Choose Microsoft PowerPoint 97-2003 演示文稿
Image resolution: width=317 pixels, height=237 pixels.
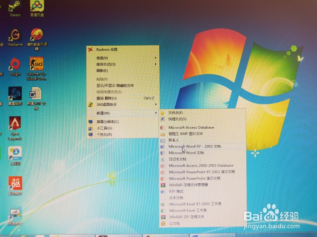click(203, 172)
